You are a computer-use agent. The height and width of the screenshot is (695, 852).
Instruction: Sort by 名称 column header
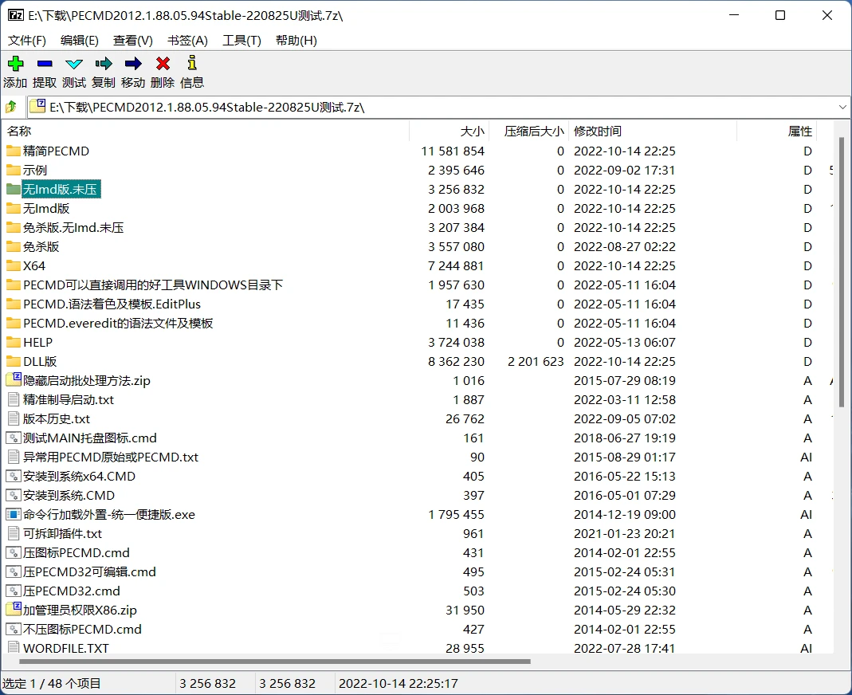(206, 131)
